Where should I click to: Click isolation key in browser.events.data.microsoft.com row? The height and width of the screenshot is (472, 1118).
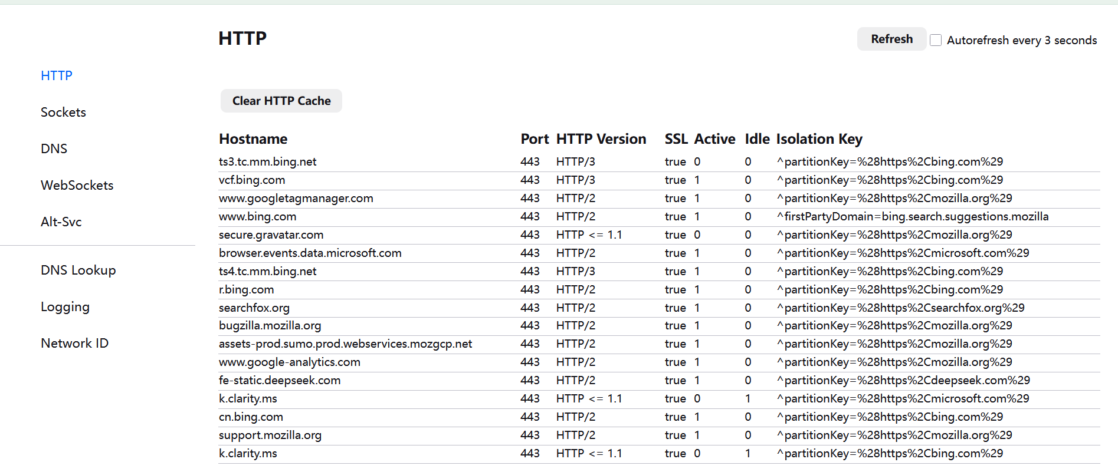(903, 253)
